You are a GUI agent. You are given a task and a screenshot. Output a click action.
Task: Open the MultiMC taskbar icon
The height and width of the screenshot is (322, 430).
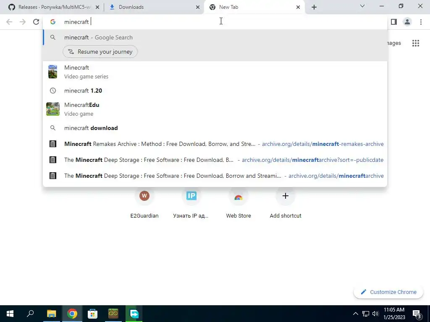[x=113, y=314]
